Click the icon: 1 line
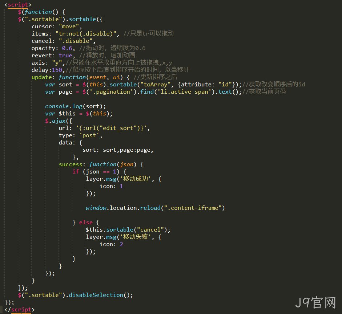This screenshot has height=314, width=342. click(x=111, y=186)
